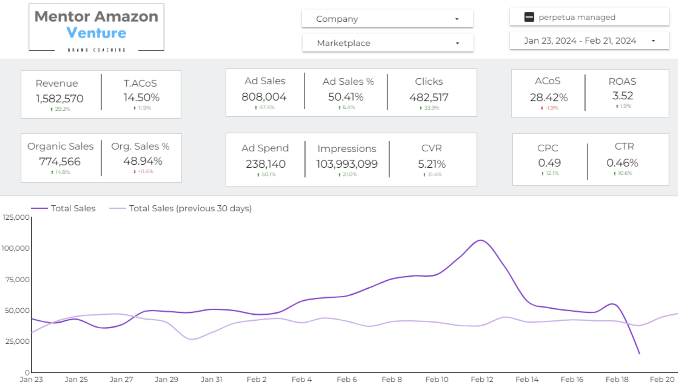Click the Impressions scorecard value
The width and height of the screenshot is (678, 384).
pyautogui.click(x=347, y=164)
